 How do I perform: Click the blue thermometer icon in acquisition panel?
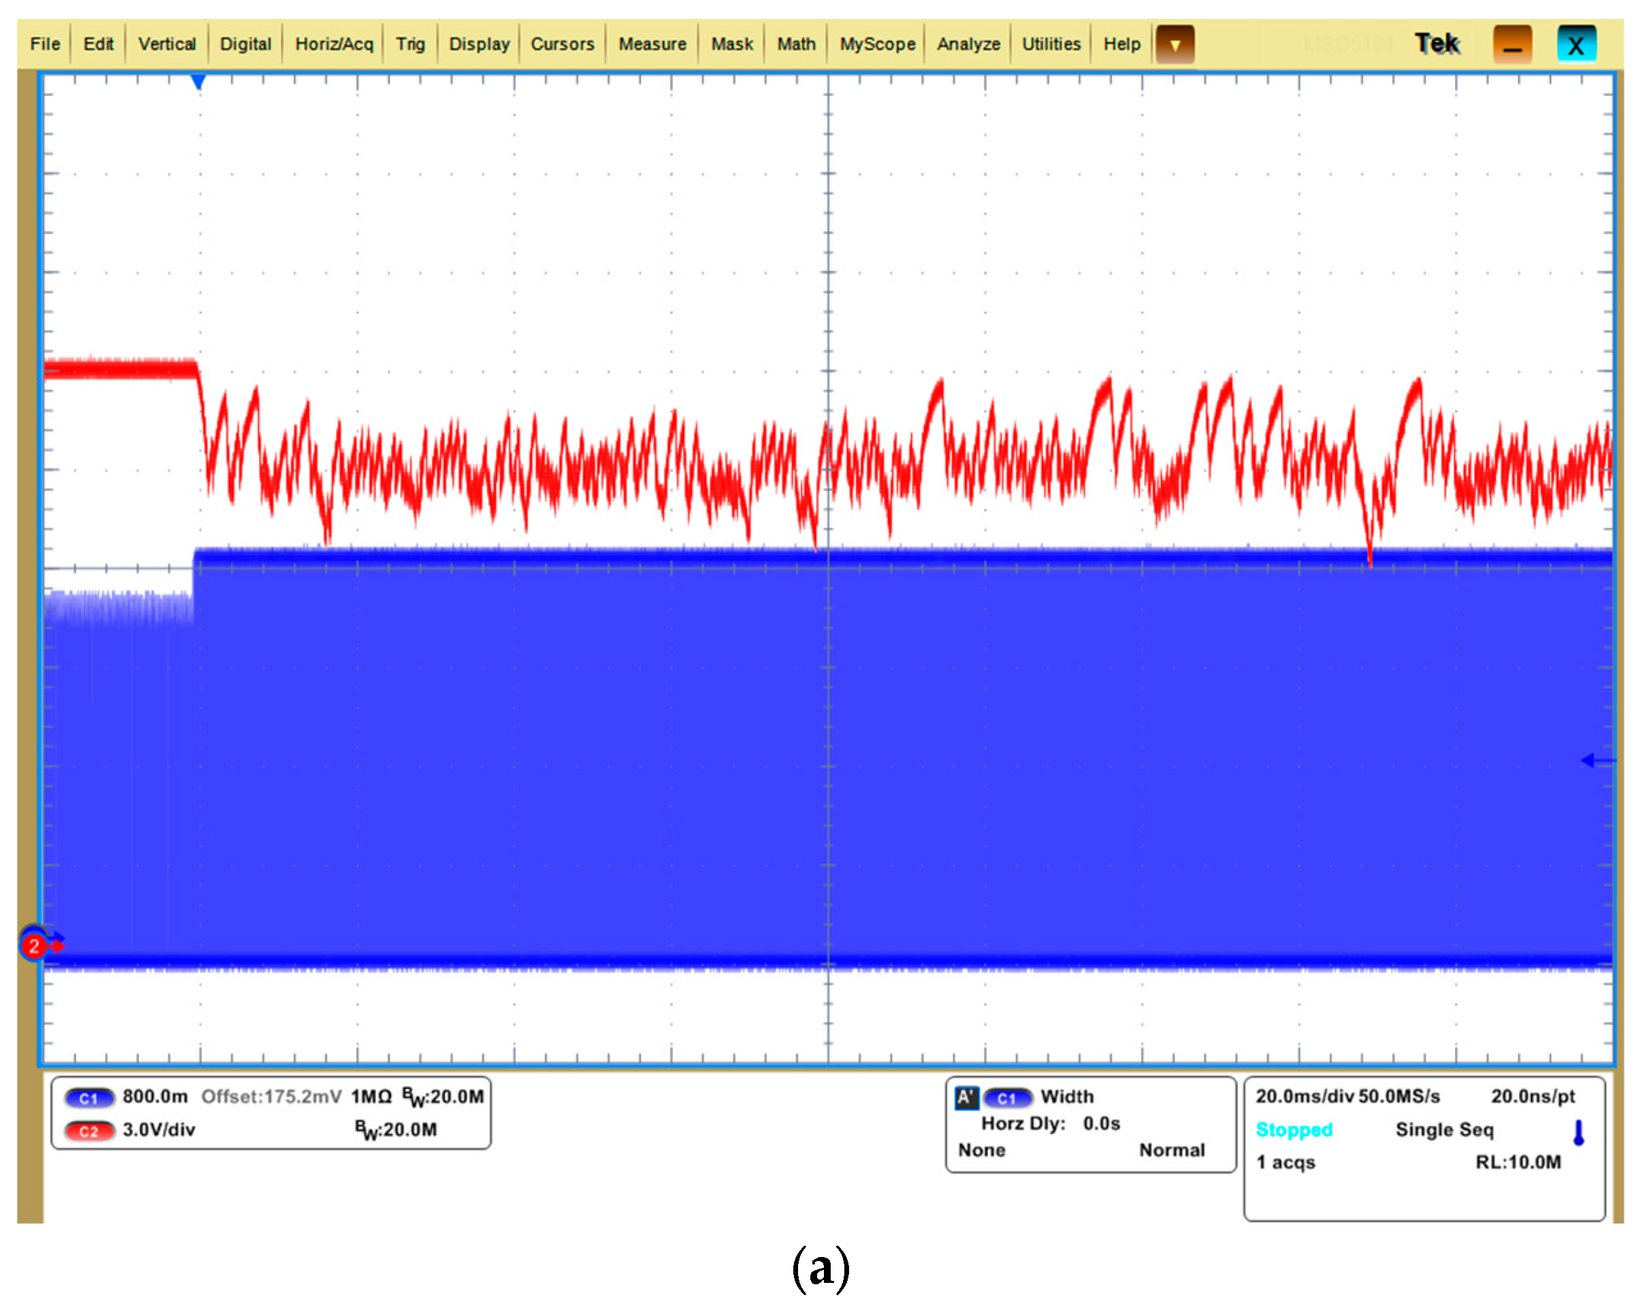[1578, 1132]
